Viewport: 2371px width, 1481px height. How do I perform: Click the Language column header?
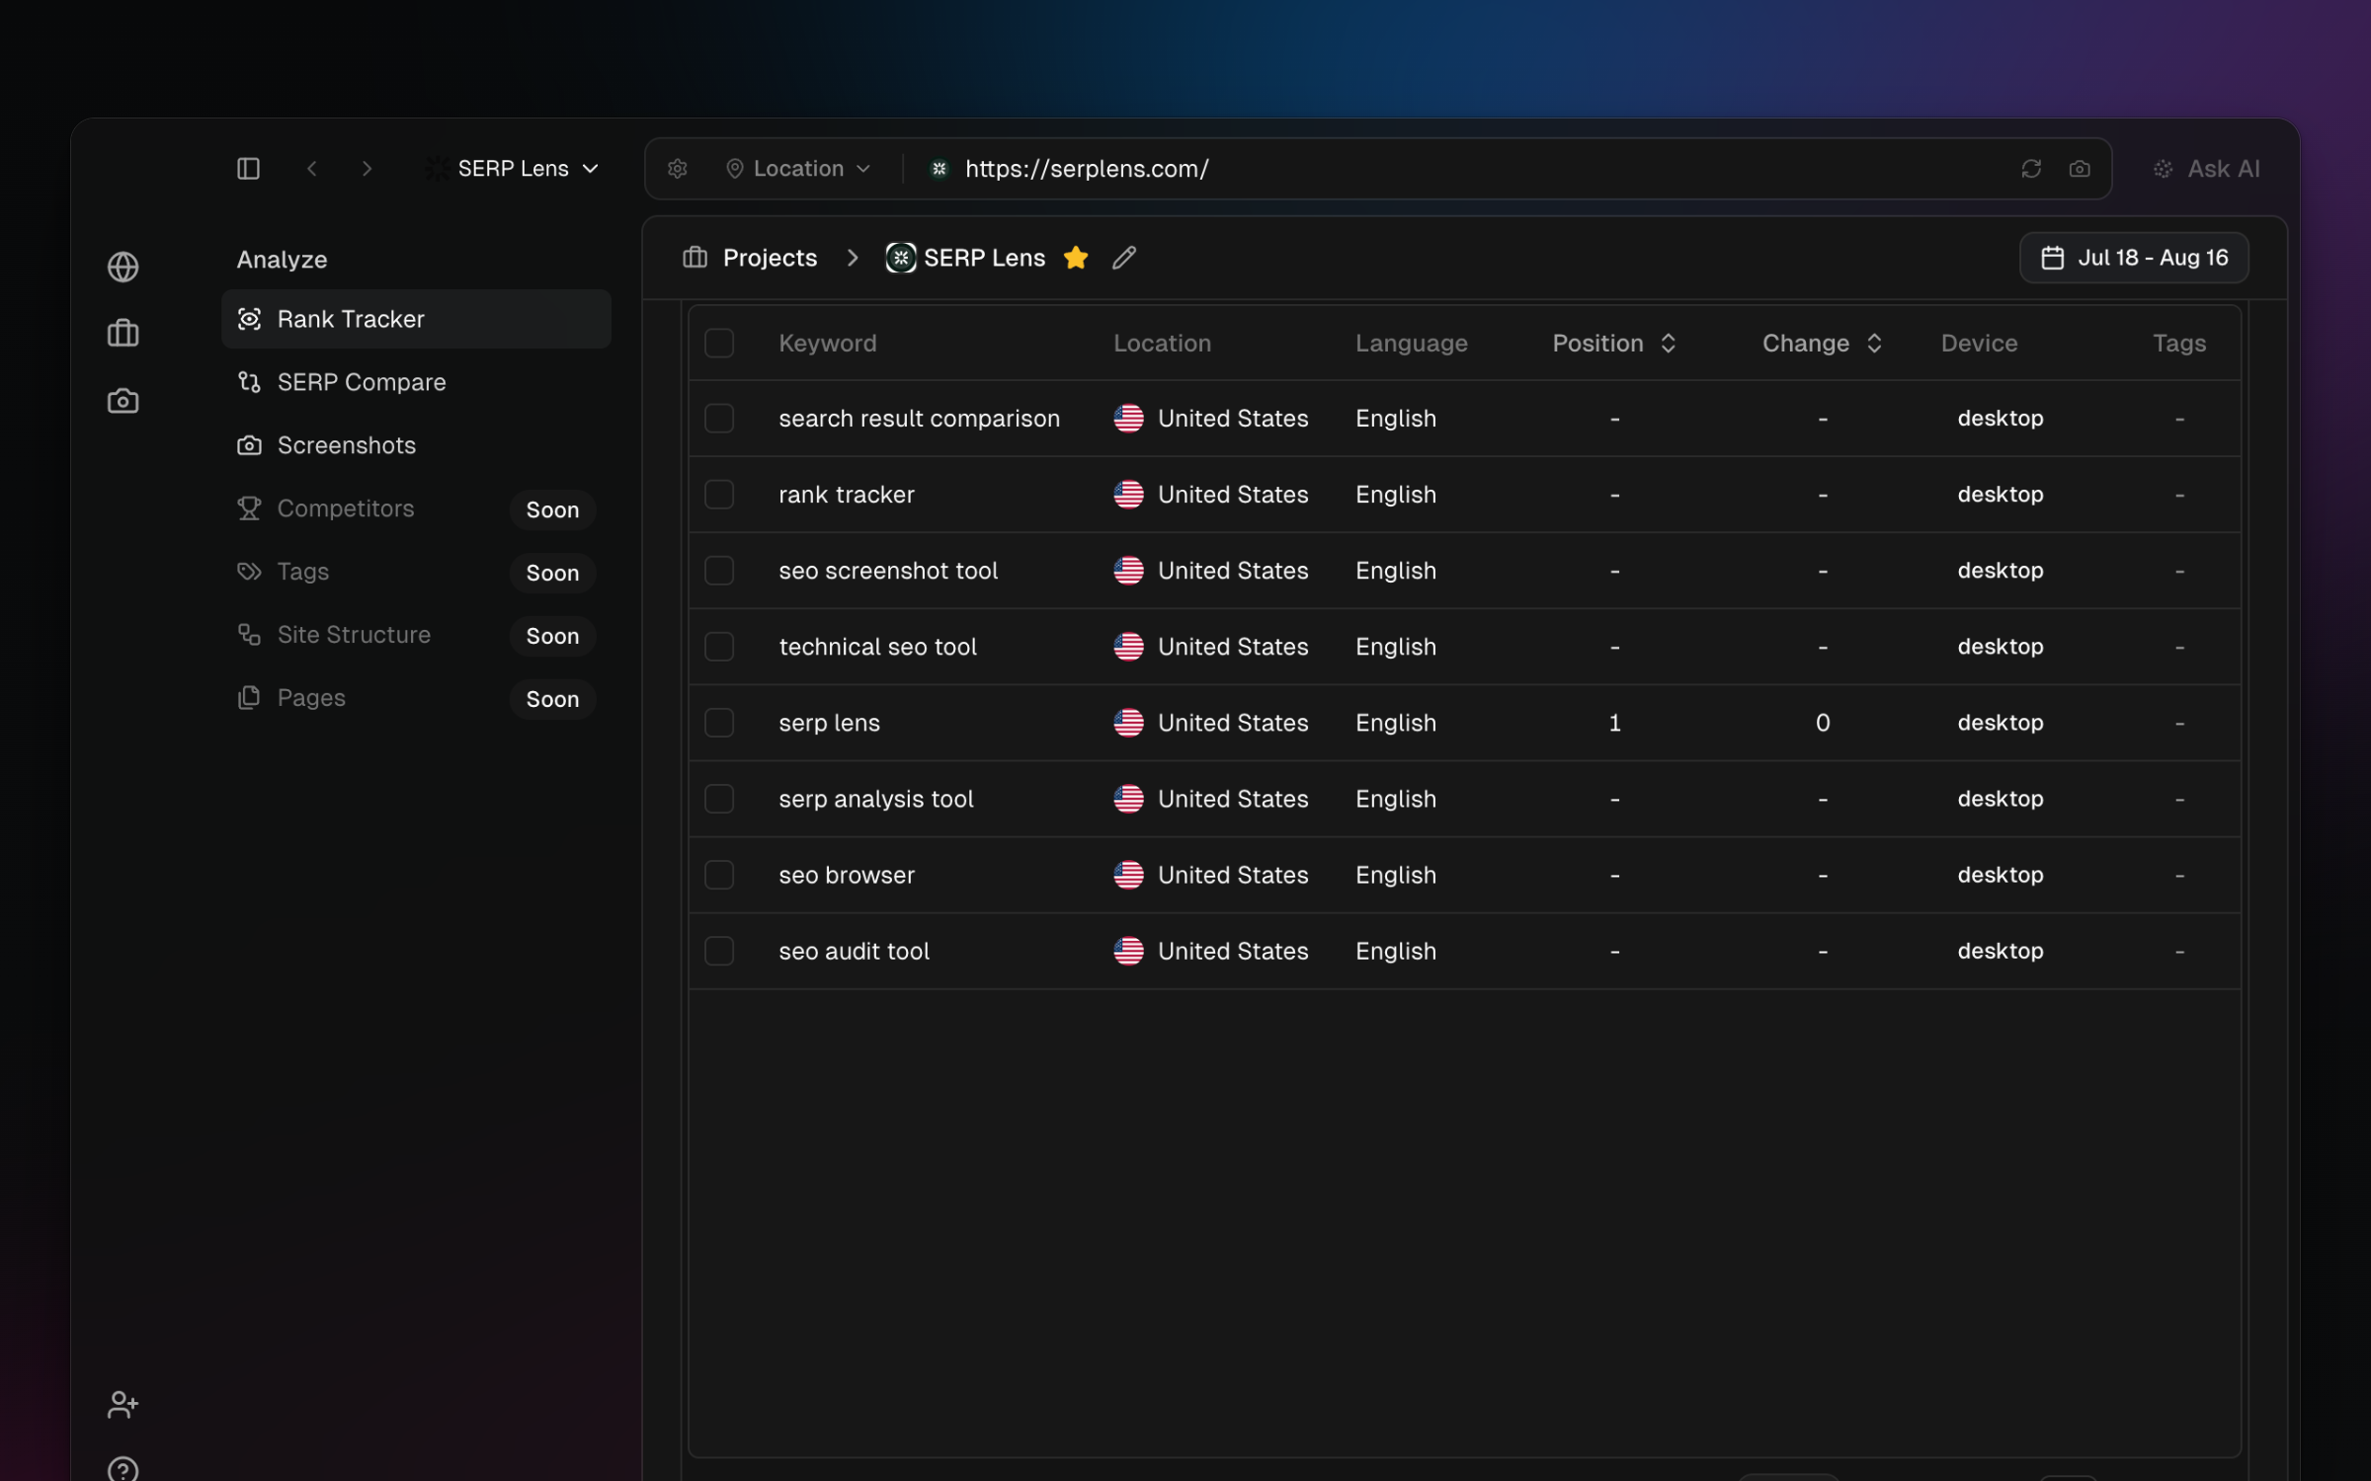click(x=1411, y=344)
